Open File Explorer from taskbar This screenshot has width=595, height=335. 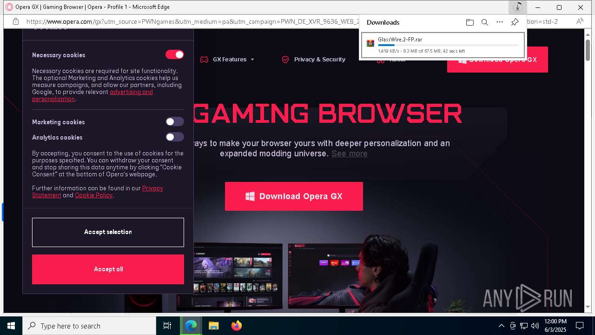pos(213,326)
